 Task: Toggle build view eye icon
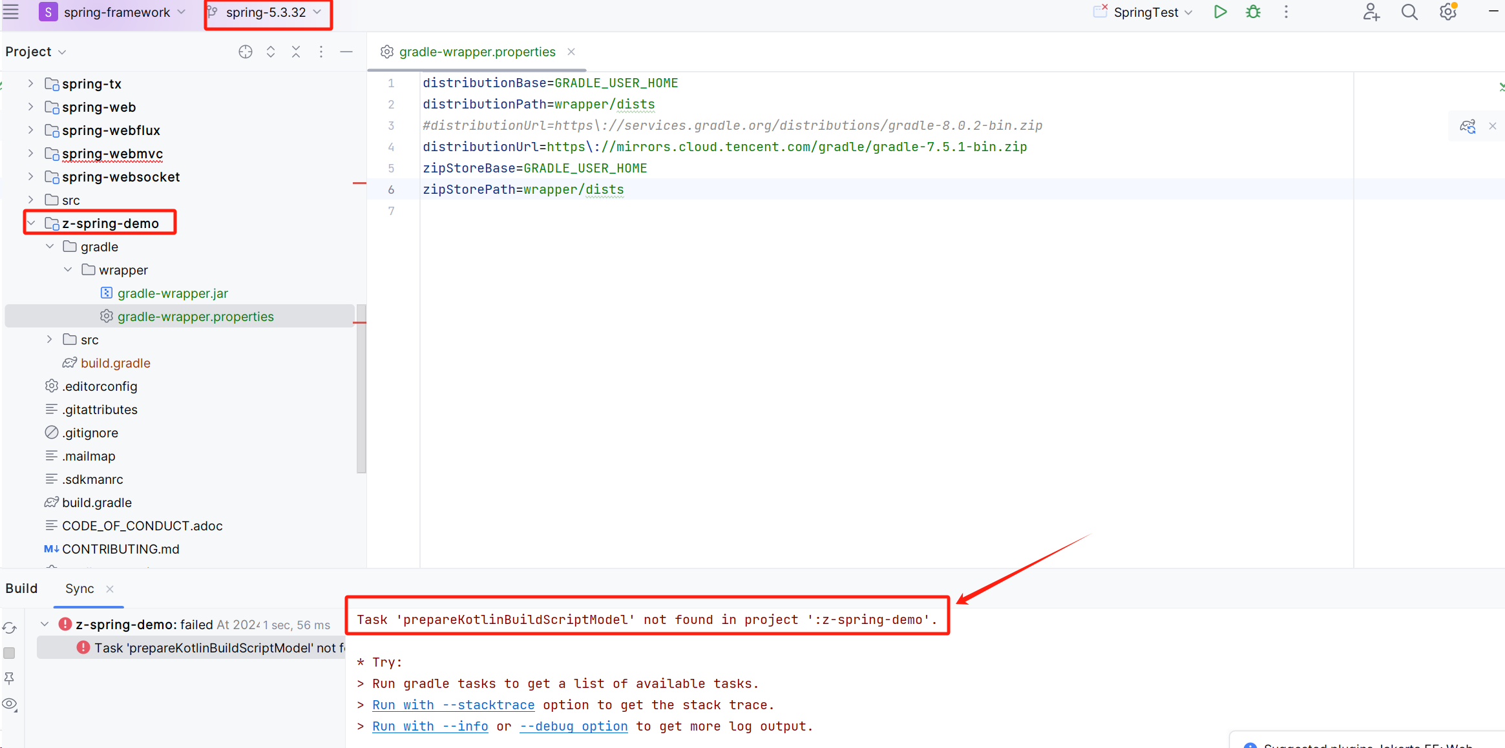(10, 704)
